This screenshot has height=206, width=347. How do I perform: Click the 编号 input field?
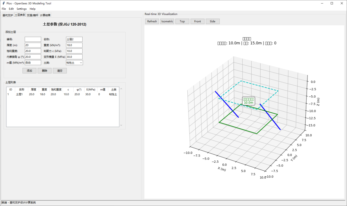click(x=33, y=39)
